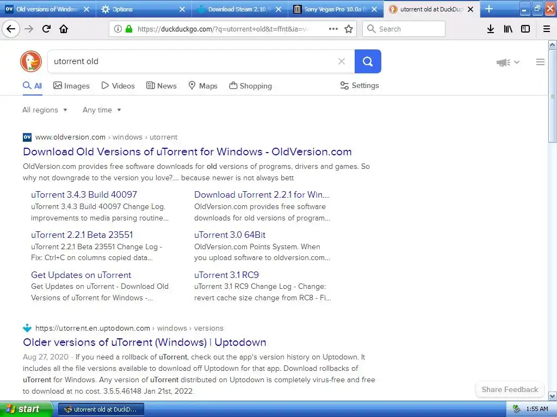Submit search with blue magnifier button
557x417 pixels.
click(x=368, y=61)
